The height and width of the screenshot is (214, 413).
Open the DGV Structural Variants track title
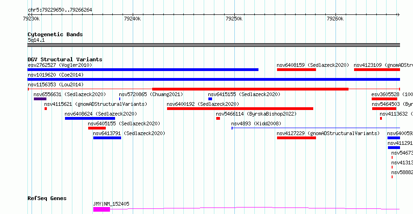(x=65, y=59)
